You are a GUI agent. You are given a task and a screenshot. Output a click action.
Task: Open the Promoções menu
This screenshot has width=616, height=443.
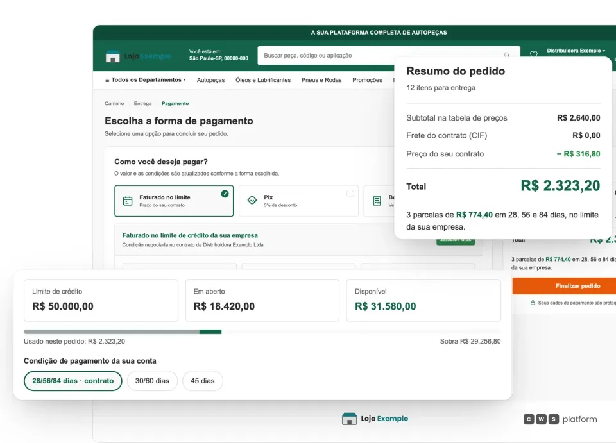point(367,80)
